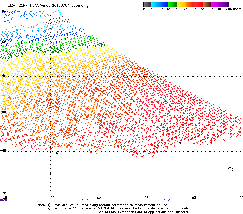The height and width of the screenshot is (214, 243).
Task: Click the purple 45-50 knots color segment
Action: (224, 4)
